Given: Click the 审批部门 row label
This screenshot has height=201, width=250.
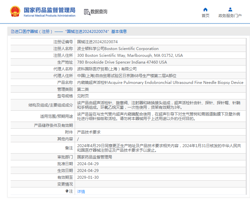Looking at the screenshot, I should click(65, 157).
